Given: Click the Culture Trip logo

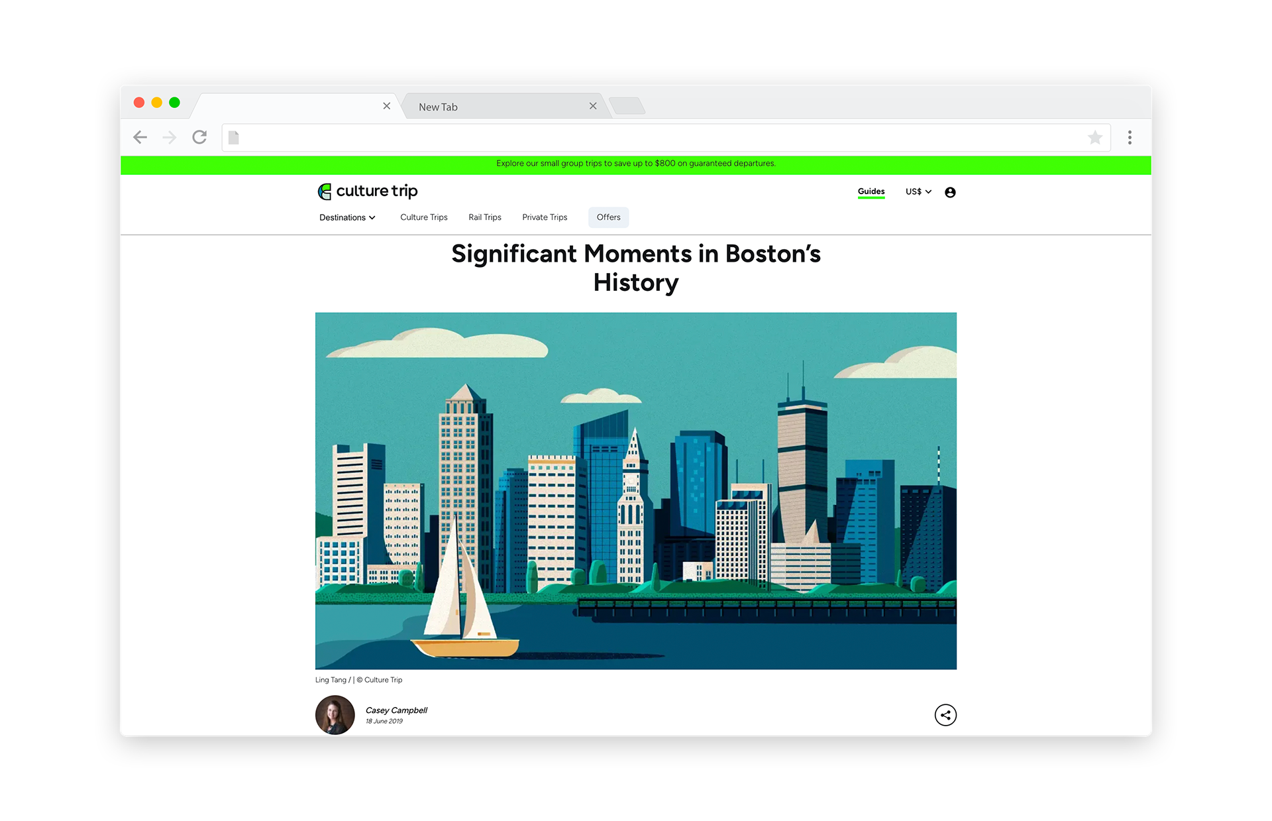Looking at the screenshot, I should click(368, 192).
